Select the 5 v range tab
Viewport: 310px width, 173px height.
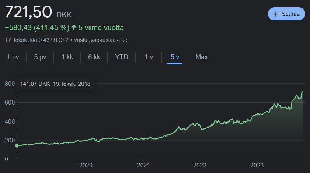tap(175, 57)
